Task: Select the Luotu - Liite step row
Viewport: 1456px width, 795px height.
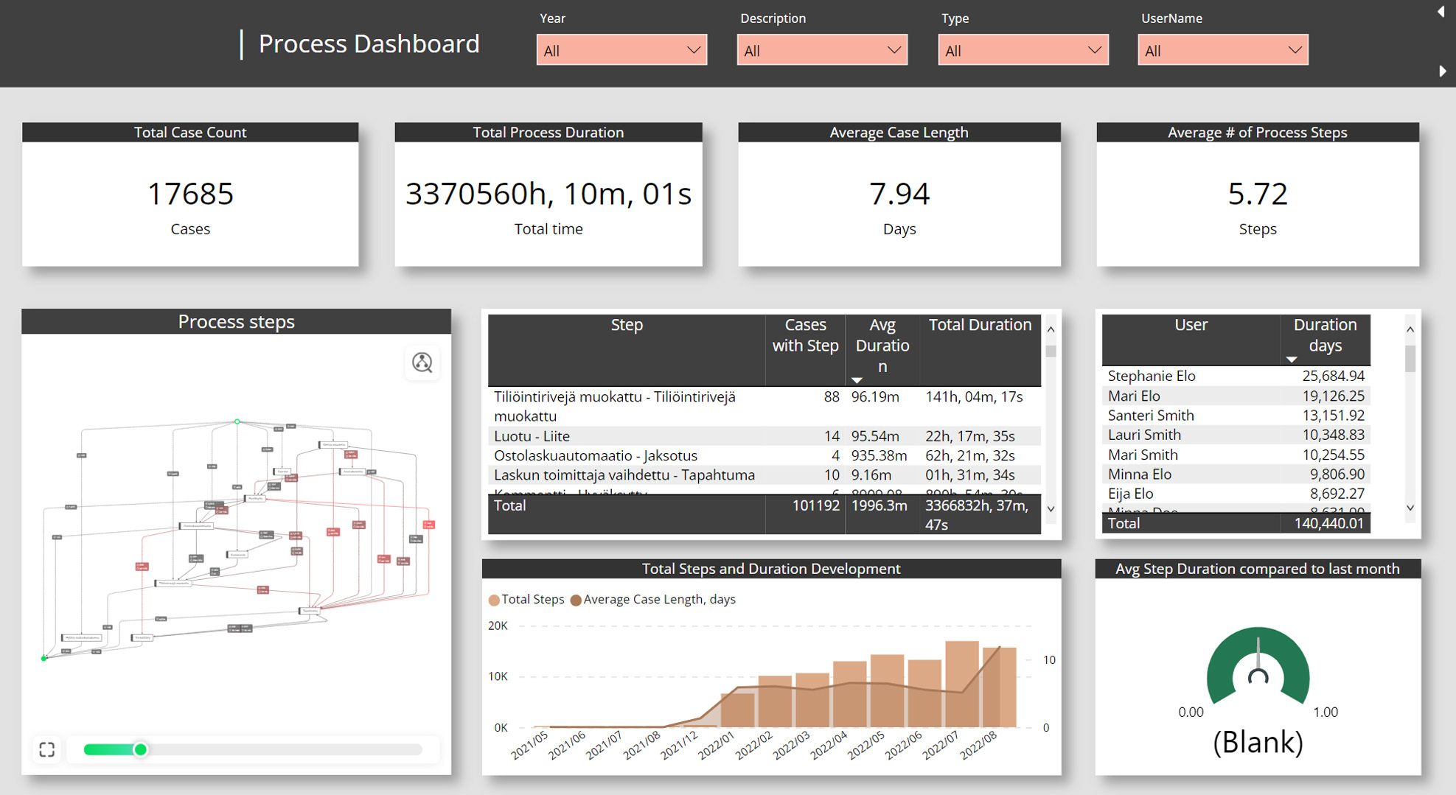Action: point(532,436)
